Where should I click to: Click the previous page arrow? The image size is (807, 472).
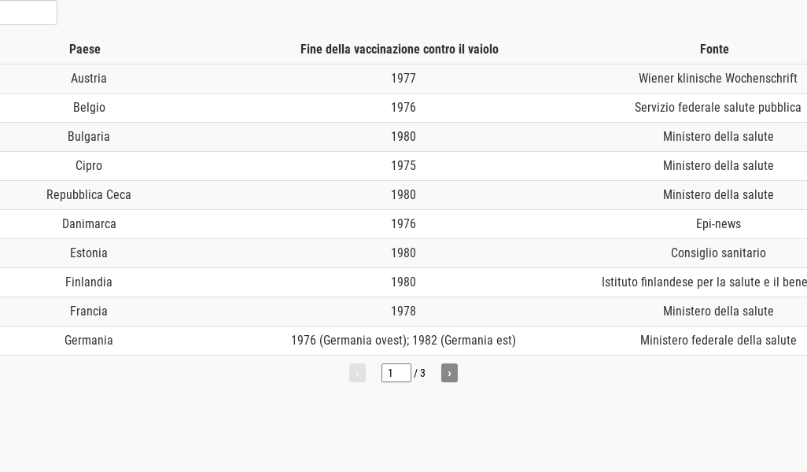(357, 373)
